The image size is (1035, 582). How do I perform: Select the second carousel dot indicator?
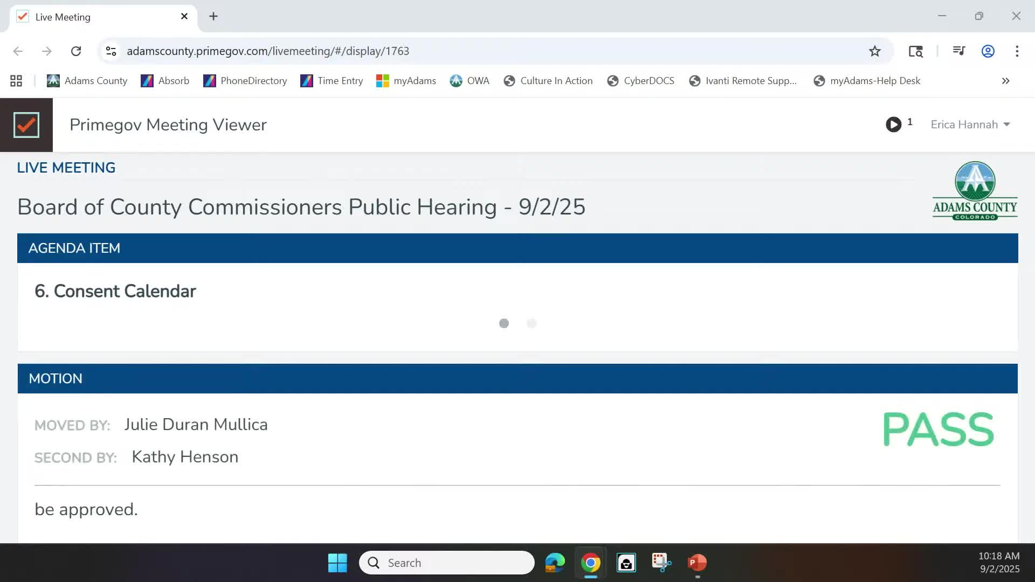pos(532,323)
